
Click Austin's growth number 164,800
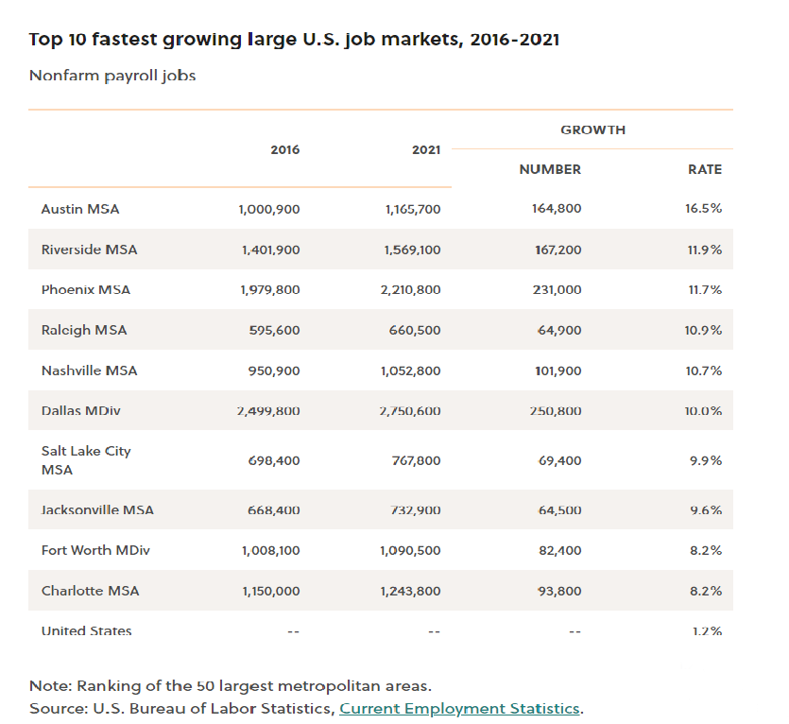click(x=557, y=209)
